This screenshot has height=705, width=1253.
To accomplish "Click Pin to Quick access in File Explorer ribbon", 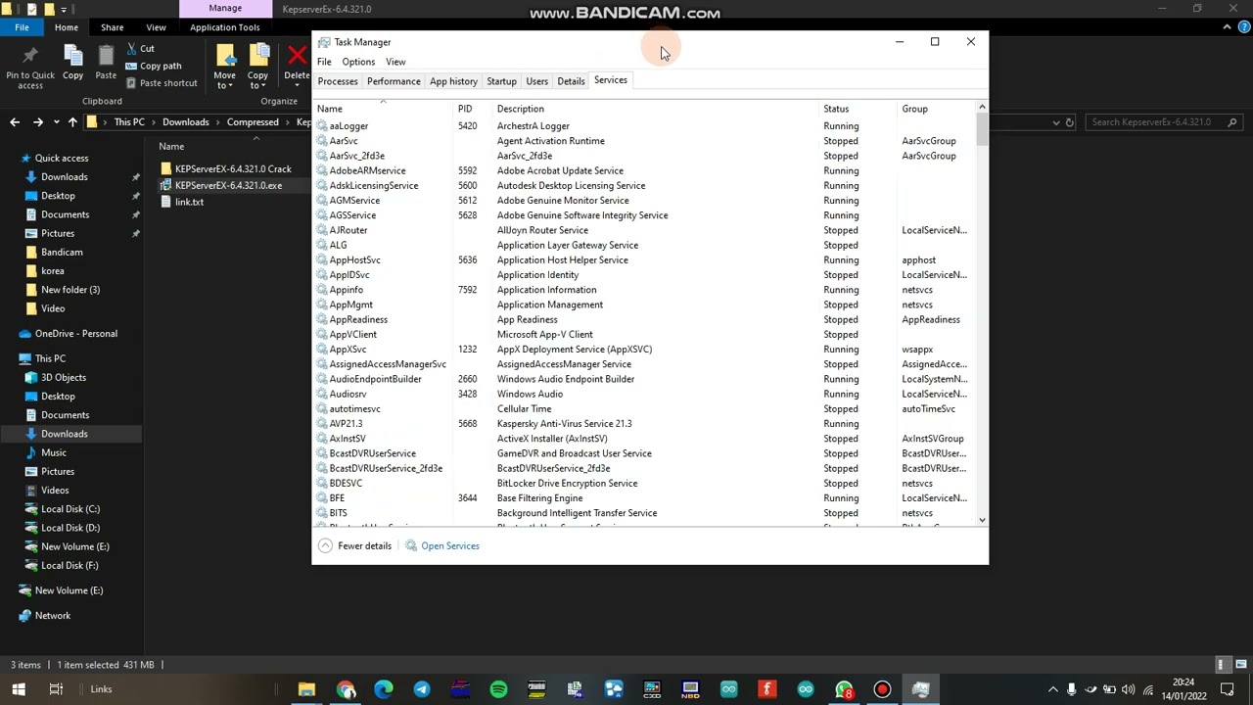I will [x=29, y=67].
